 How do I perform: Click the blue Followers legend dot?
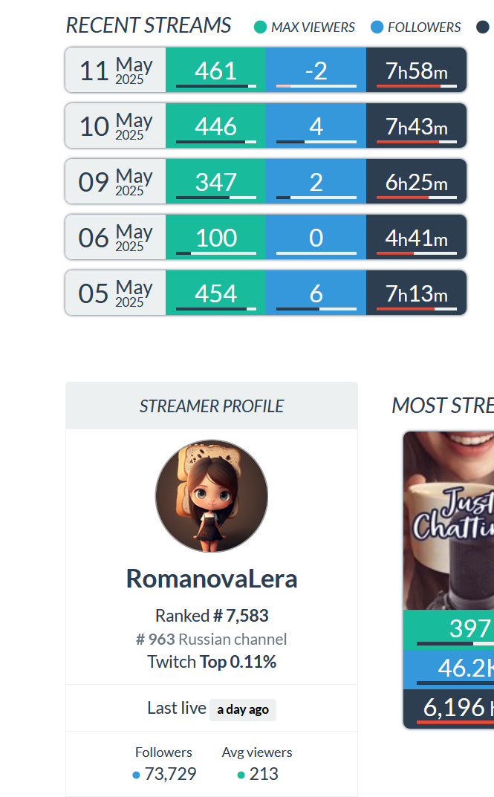click(x=377, y=27)
